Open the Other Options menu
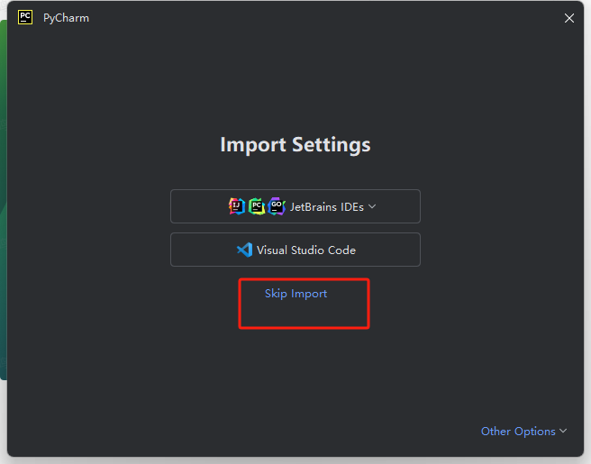 coord(524,432)
